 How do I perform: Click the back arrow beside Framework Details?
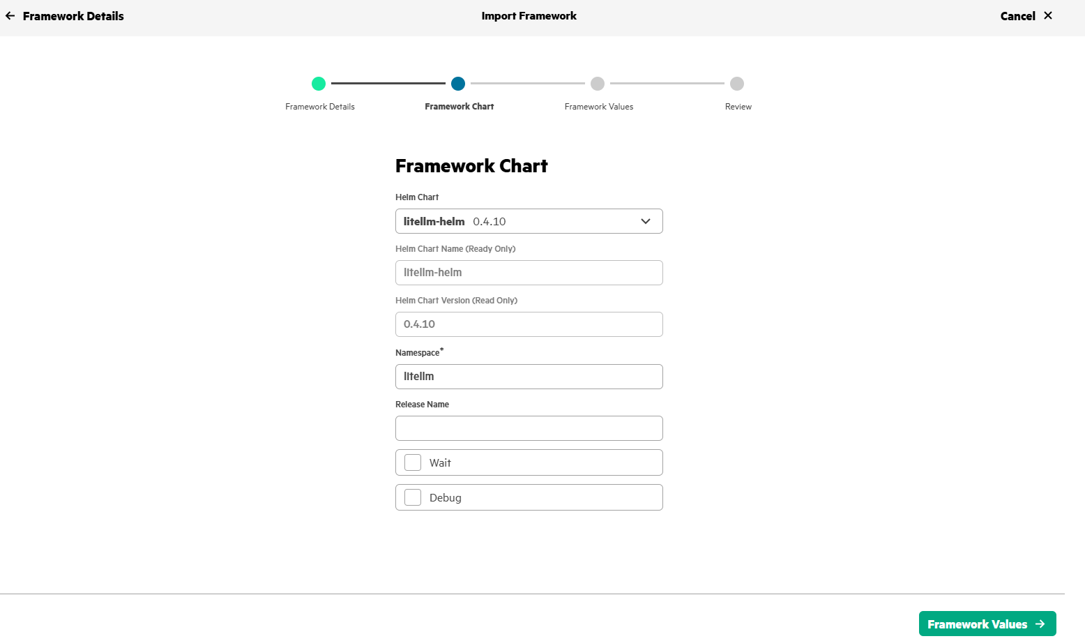click(10, 16)
